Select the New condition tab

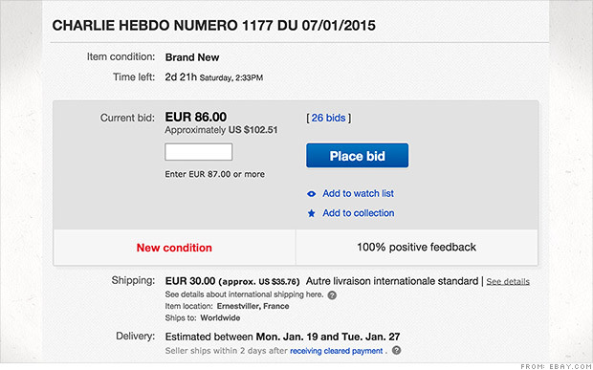(174, 248)
